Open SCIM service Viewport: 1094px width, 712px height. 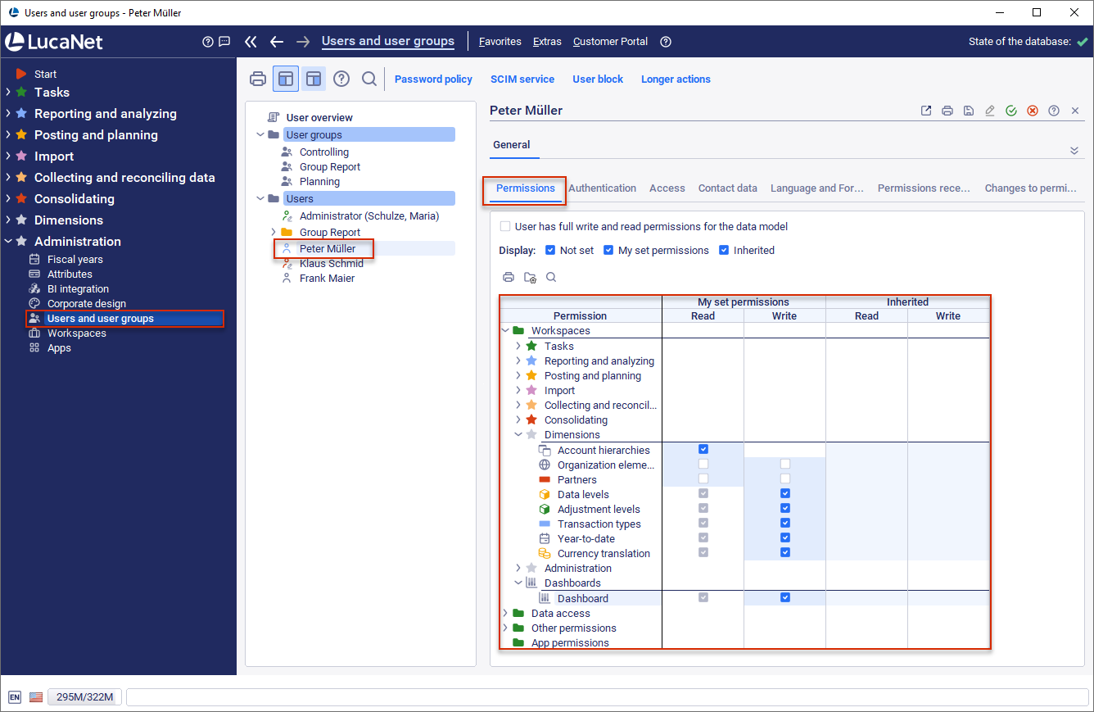point(522,79)
